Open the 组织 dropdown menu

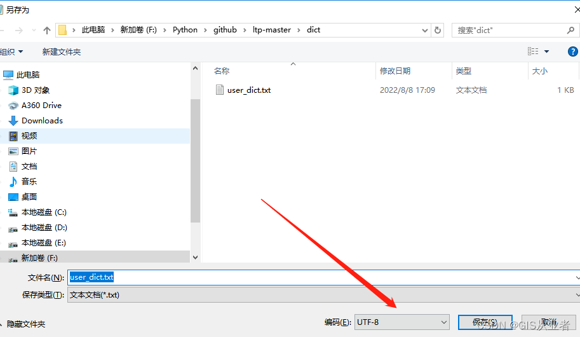11,52
